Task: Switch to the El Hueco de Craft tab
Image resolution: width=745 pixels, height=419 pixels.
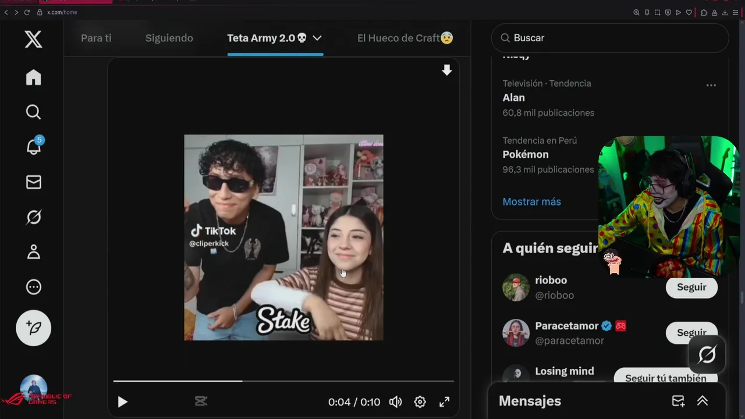Action: point(405,38)
